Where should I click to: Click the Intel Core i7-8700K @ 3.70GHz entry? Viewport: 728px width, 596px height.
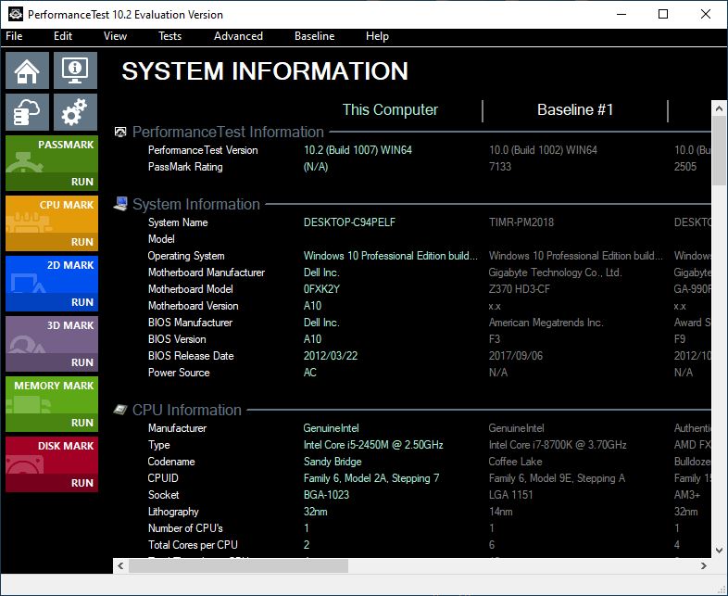coord(558,445)
